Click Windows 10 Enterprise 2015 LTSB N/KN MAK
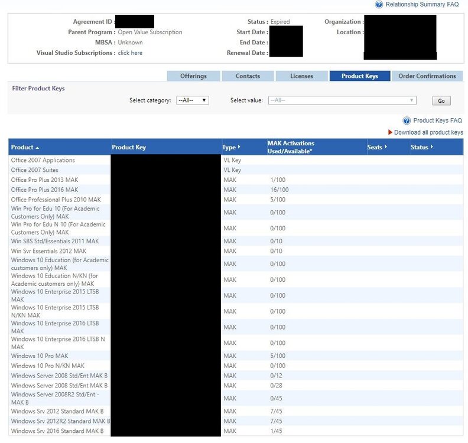This screenshot has width=468, height=443. pyautogui.click(x=55, y=311)
